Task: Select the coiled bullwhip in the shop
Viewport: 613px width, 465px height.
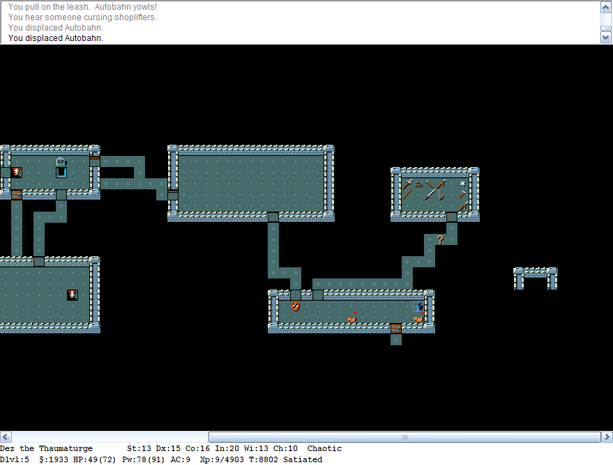Action: click(418, 184)
